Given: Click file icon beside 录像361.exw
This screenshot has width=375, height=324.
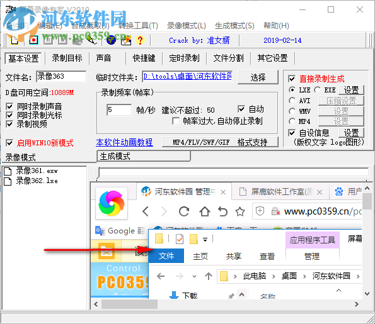Looking at the screenshot, I should coord(8,171).
